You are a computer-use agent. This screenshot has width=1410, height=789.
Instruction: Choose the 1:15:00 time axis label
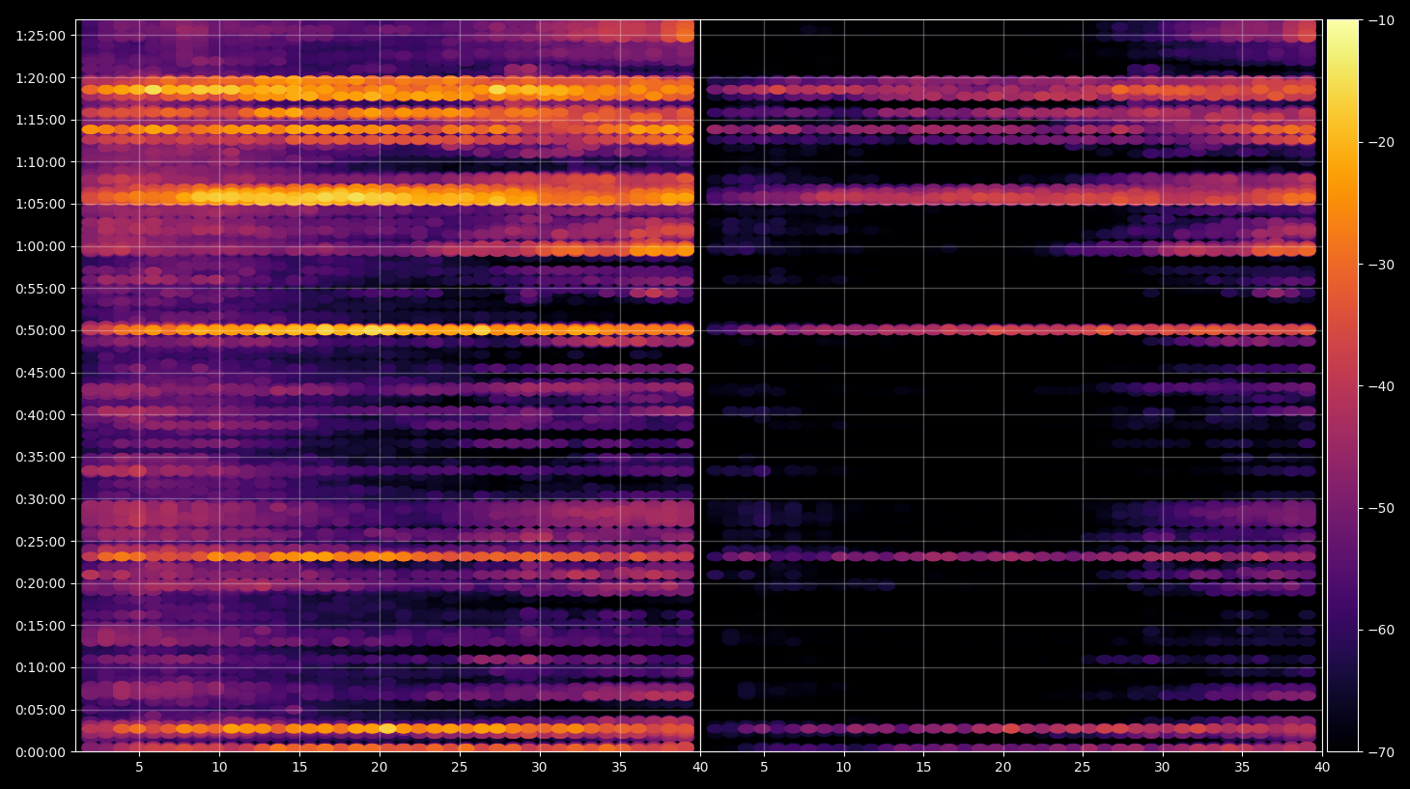click(41, 120)
